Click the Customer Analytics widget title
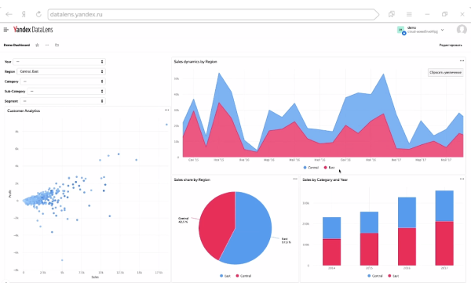The width and height of the screenshot is (471, 290). 24,111
